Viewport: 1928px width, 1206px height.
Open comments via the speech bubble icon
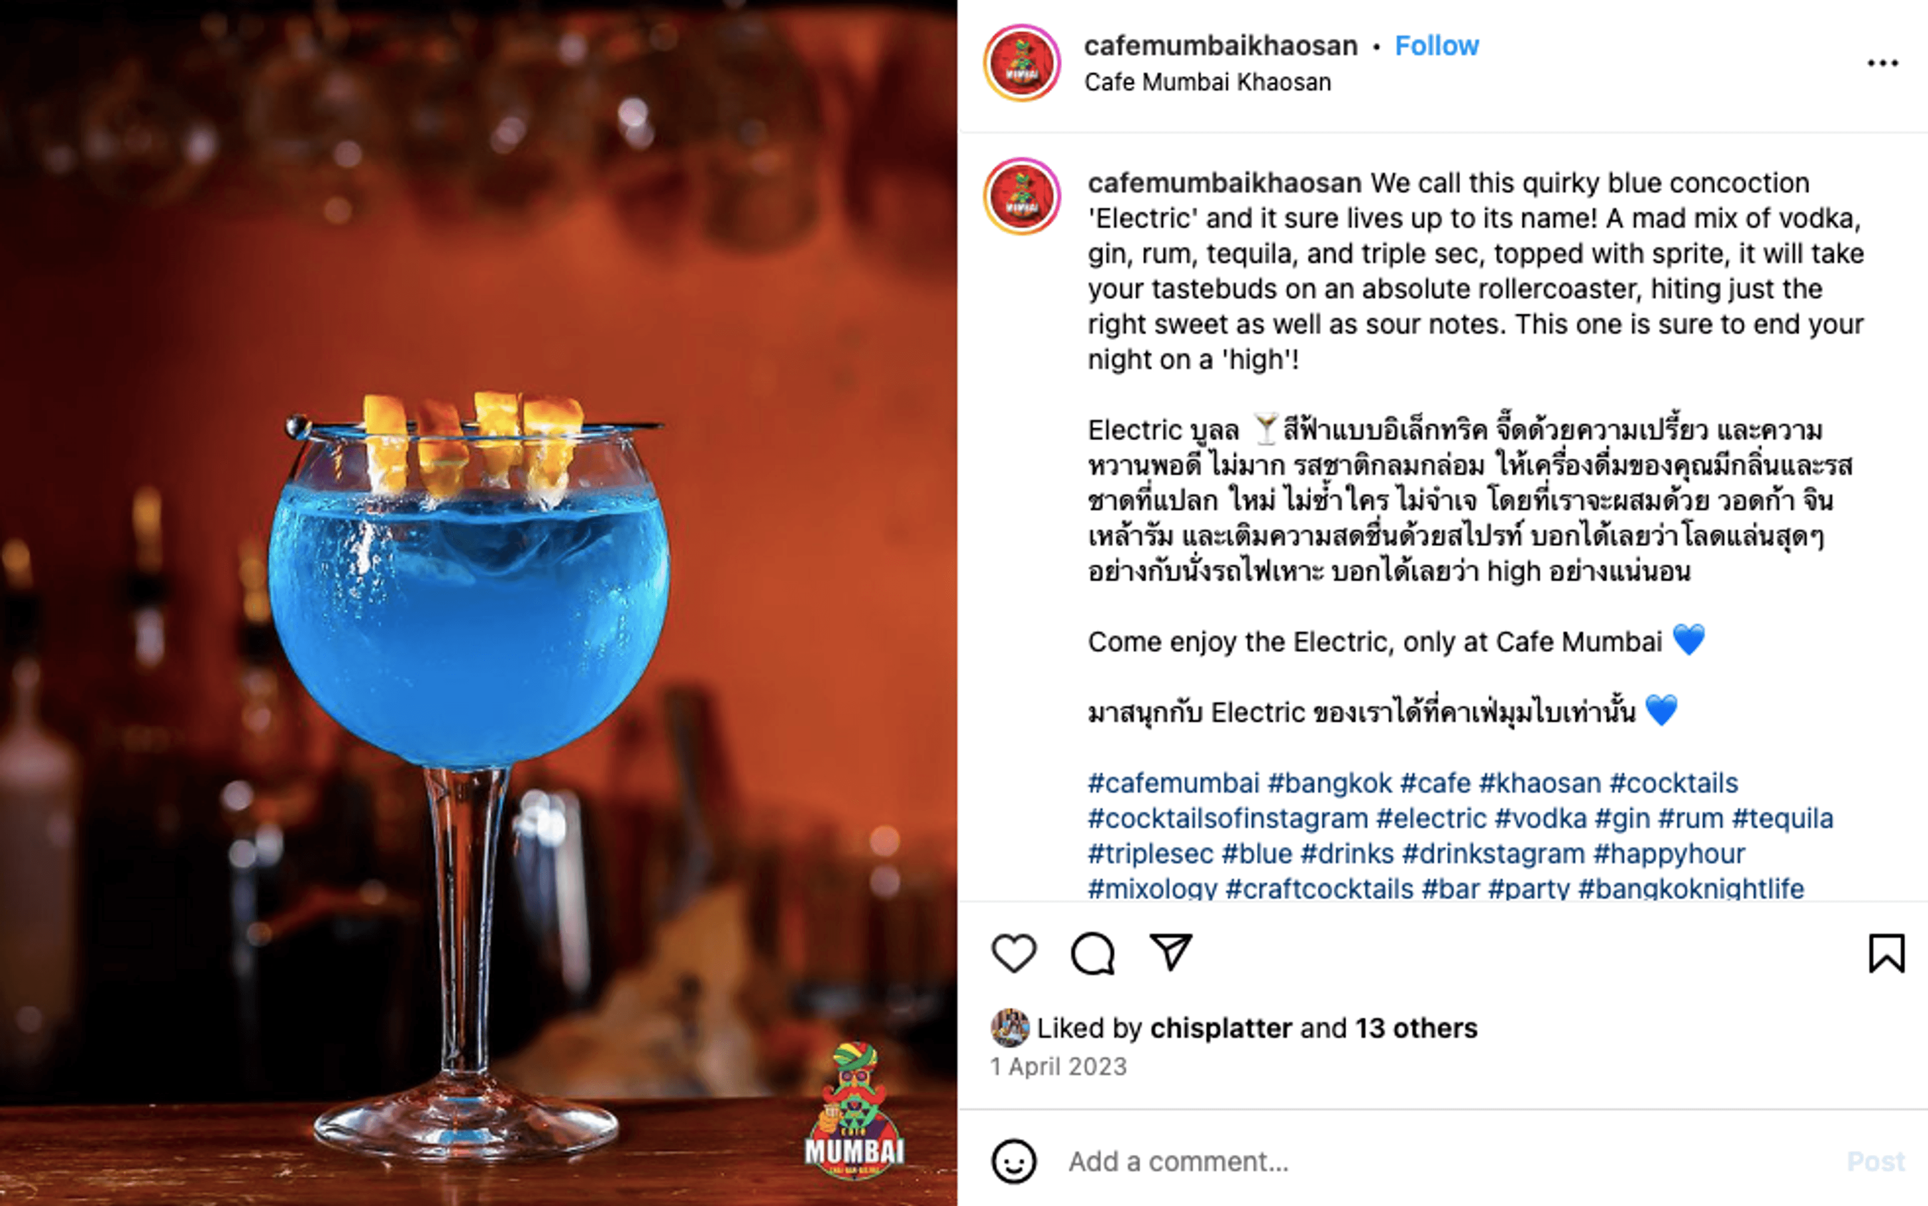[1092, 953]
